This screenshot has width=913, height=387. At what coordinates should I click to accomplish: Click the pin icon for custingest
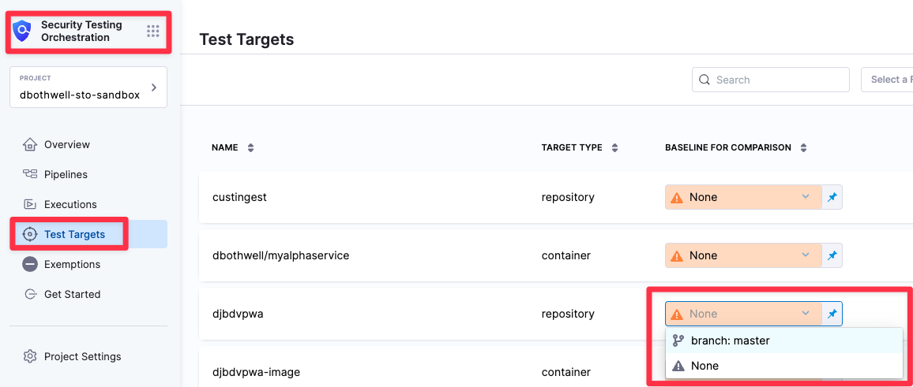click(x=832, y=197)
